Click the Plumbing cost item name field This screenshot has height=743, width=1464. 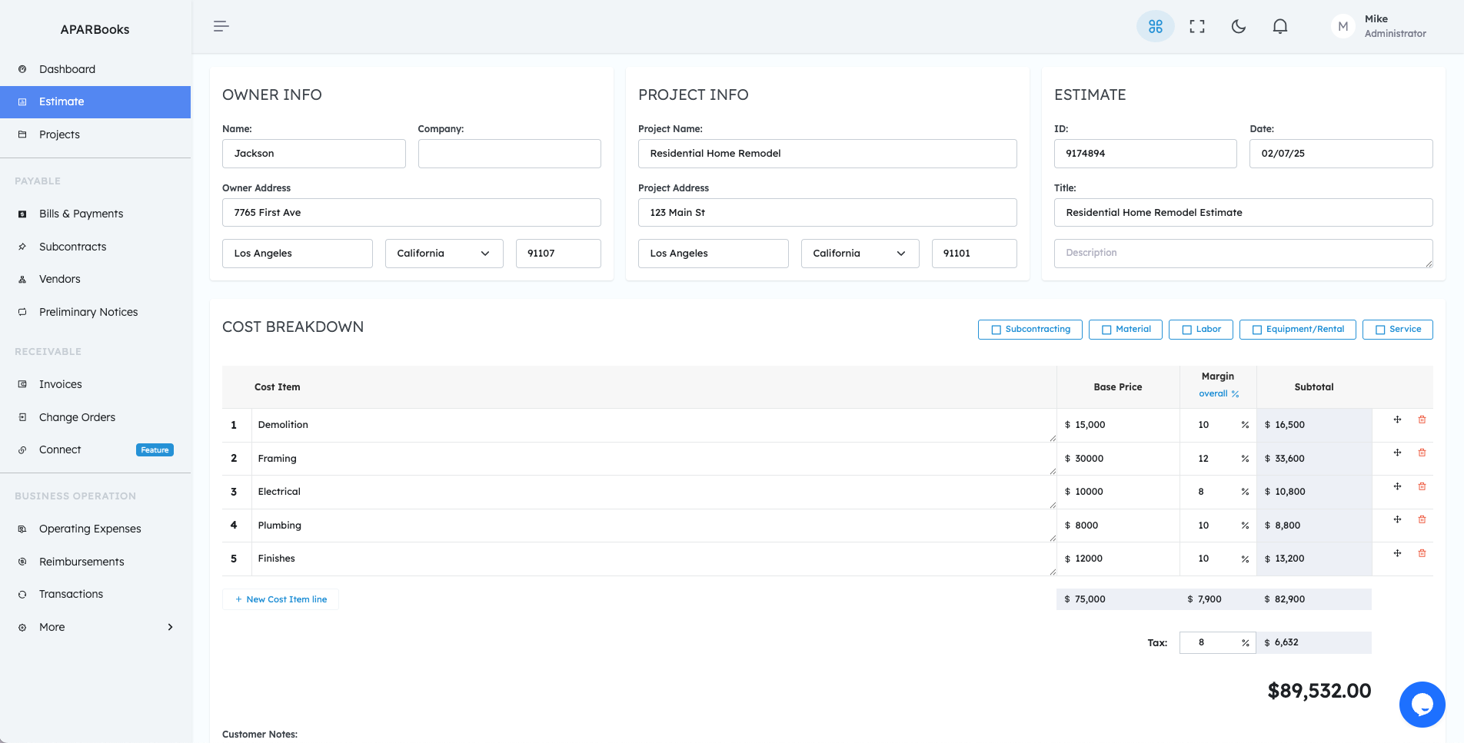click(654, 526)
